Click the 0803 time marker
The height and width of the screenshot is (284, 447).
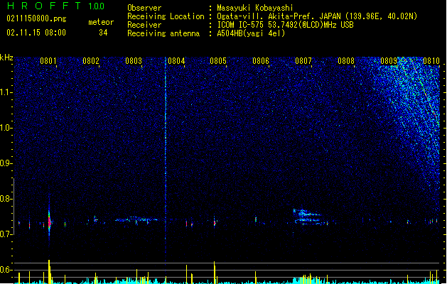tap(134, 61)
